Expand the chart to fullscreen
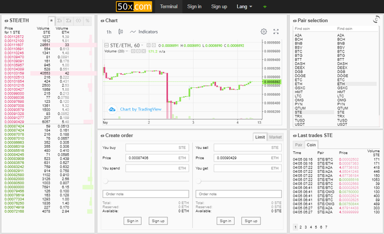The height and width of the screenshot is (234, 384). 276,32
